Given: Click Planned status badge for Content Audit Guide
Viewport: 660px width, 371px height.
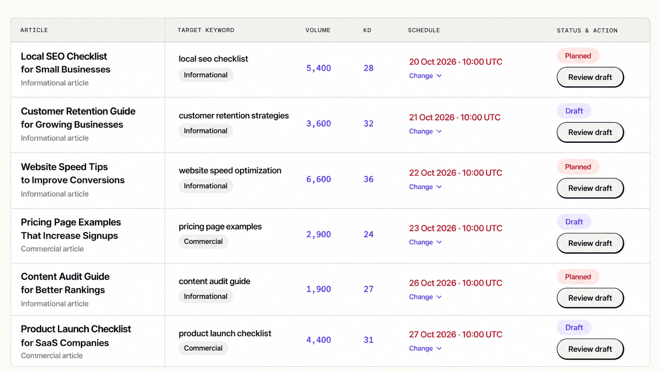Looking at the screenshot, I should point(578,277).
